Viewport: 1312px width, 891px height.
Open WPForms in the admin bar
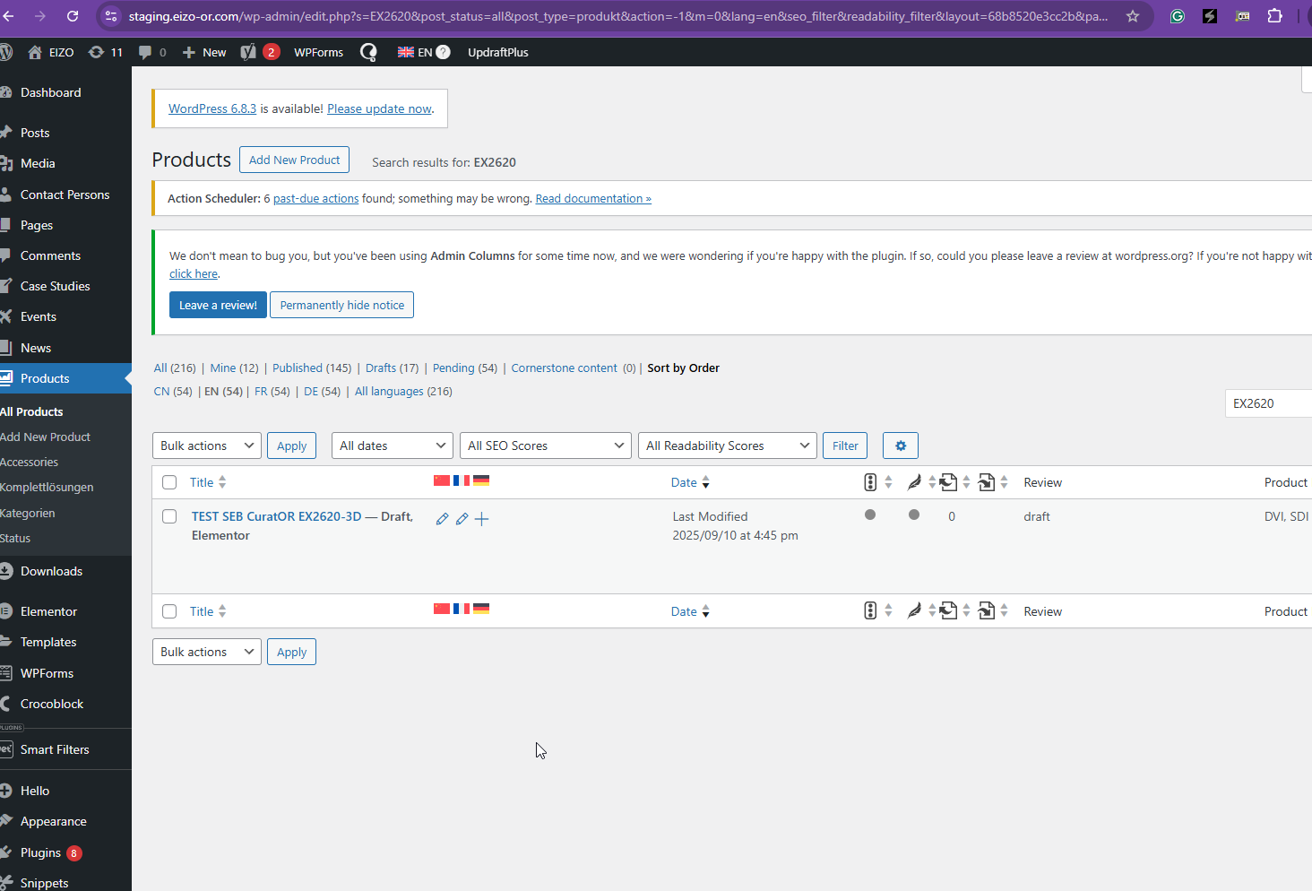point(319,52)
